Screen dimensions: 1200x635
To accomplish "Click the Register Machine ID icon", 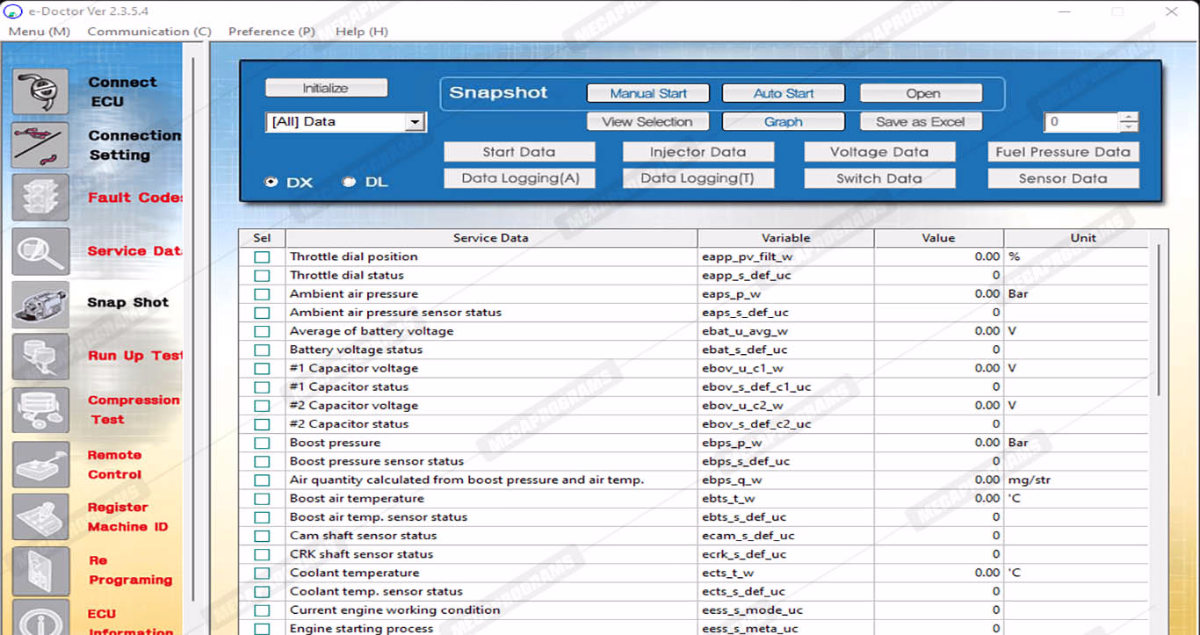I will click(x=40, y=517).
